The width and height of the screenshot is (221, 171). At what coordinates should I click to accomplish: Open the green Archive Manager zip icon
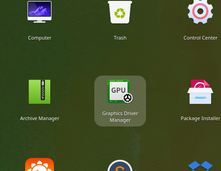pyautogui.click(x=40, y=92)
